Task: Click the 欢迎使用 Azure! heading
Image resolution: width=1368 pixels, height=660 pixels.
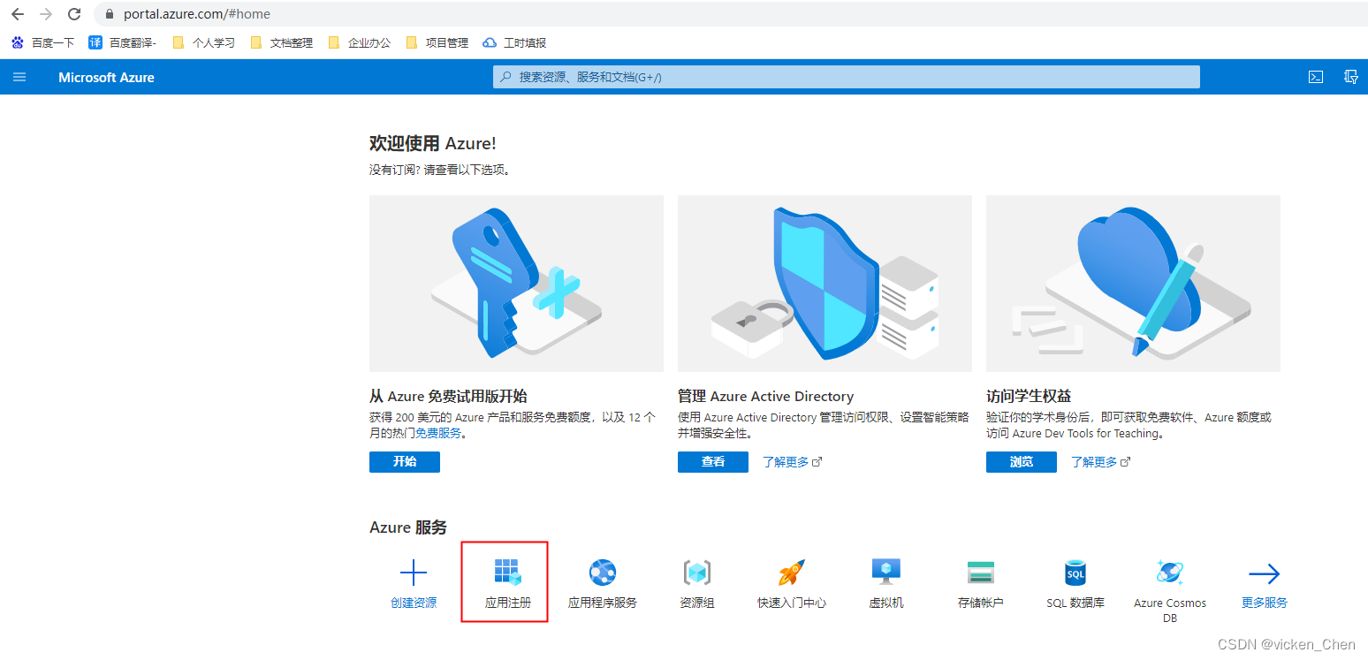Action: pos(433,143)
